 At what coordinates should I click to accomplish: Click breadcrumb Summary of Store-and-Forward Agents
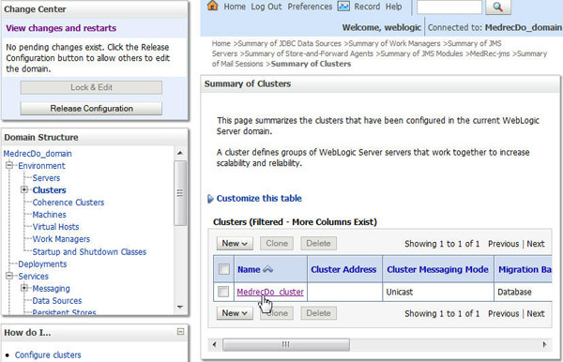[x=309, y=53]
